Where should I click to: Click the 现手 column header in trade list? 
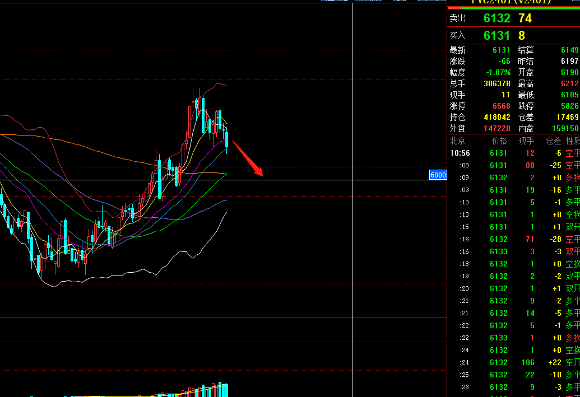526,141
